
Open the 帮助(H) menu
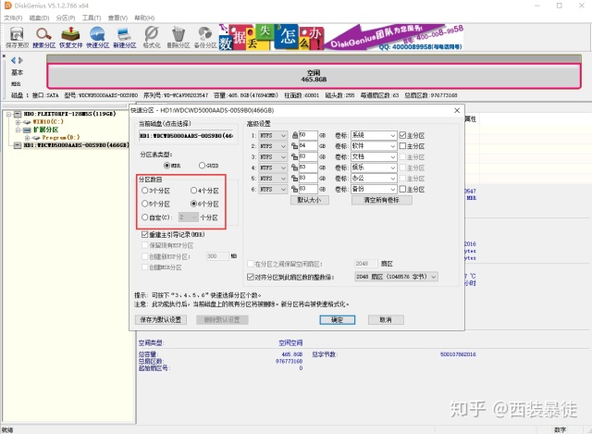[144, 18]
